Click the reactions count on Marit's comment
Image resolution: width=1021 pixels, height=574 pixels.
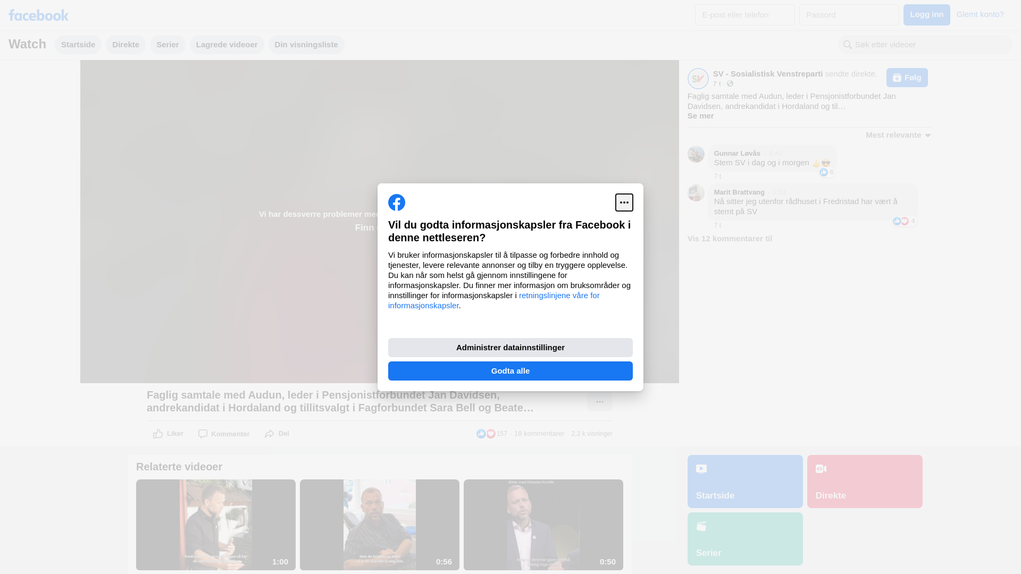point(904,221)
